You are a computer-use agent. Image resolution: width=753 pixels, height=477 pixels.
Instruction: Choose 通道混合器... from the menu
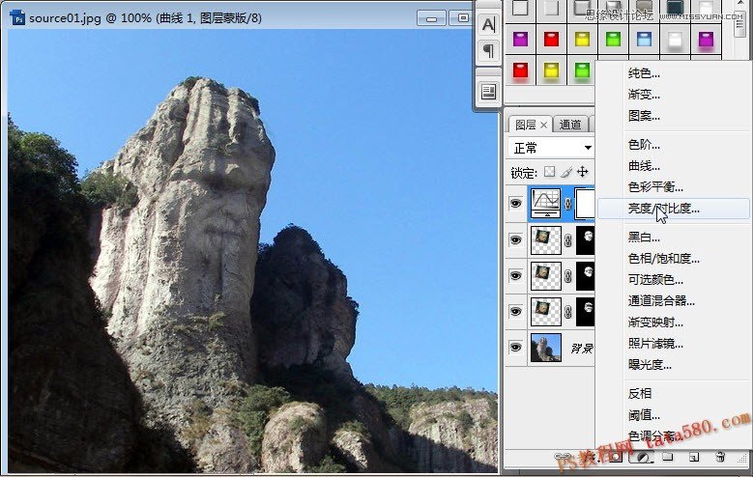click(661, 301)
